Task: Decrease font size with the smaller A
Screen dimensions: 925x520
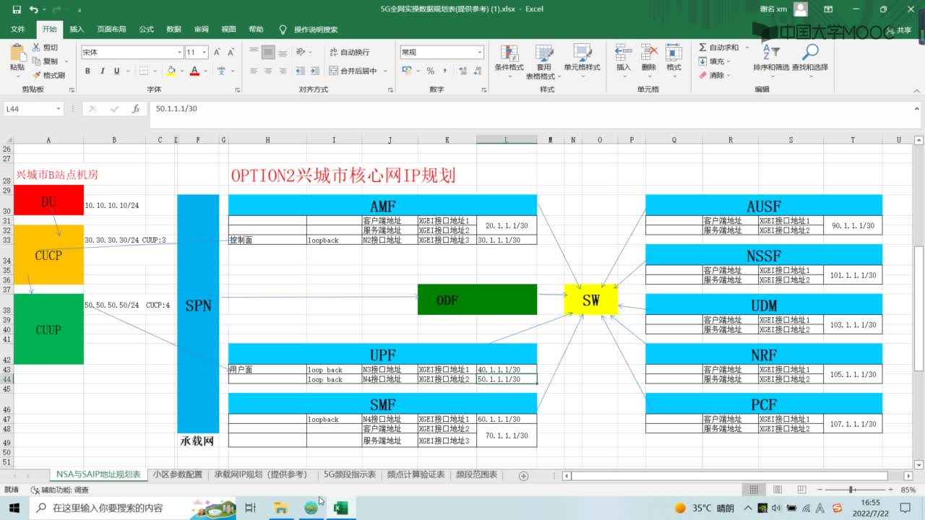Action: pyautogui.click(x=231, y=52)
